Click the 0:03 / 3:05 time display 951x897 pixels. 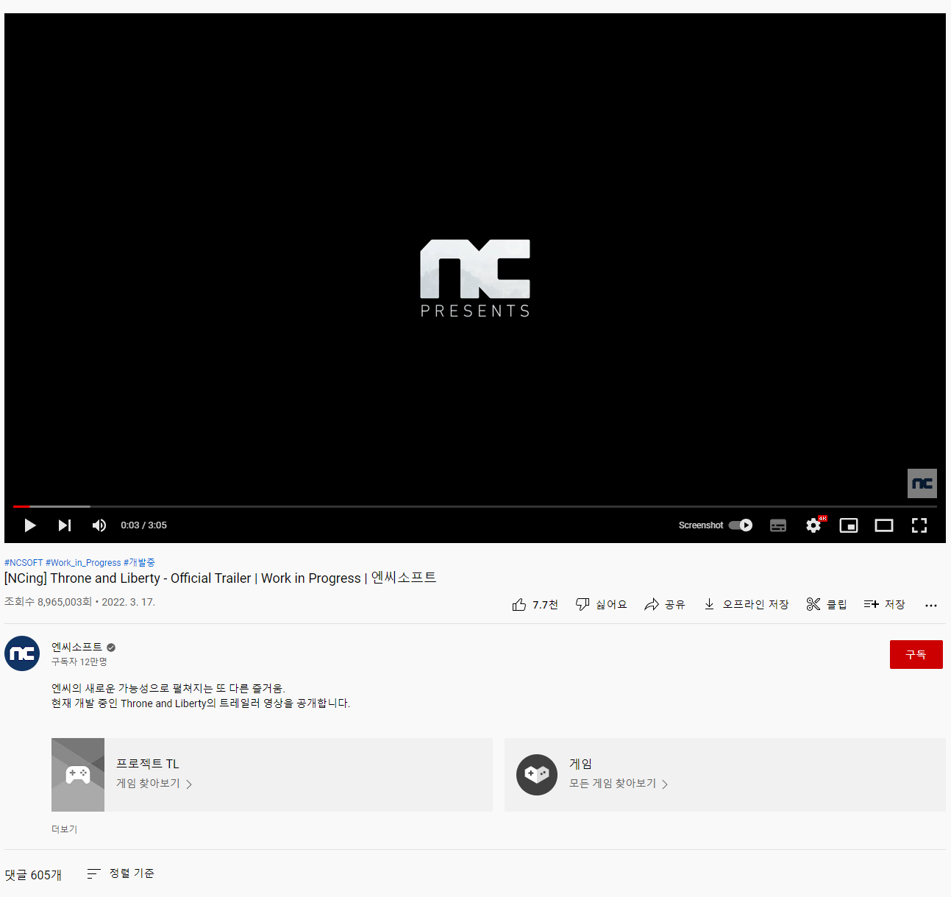(143, 525)
